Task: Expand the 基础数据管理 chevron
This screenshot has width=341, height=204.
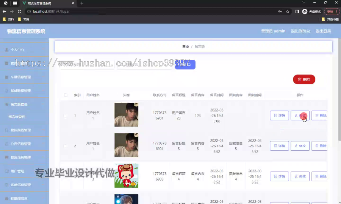Action: tap(43, 91)
